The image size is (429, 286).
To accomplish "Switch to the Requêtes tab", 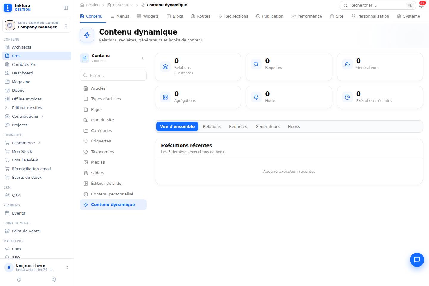I will pos(238,127).
